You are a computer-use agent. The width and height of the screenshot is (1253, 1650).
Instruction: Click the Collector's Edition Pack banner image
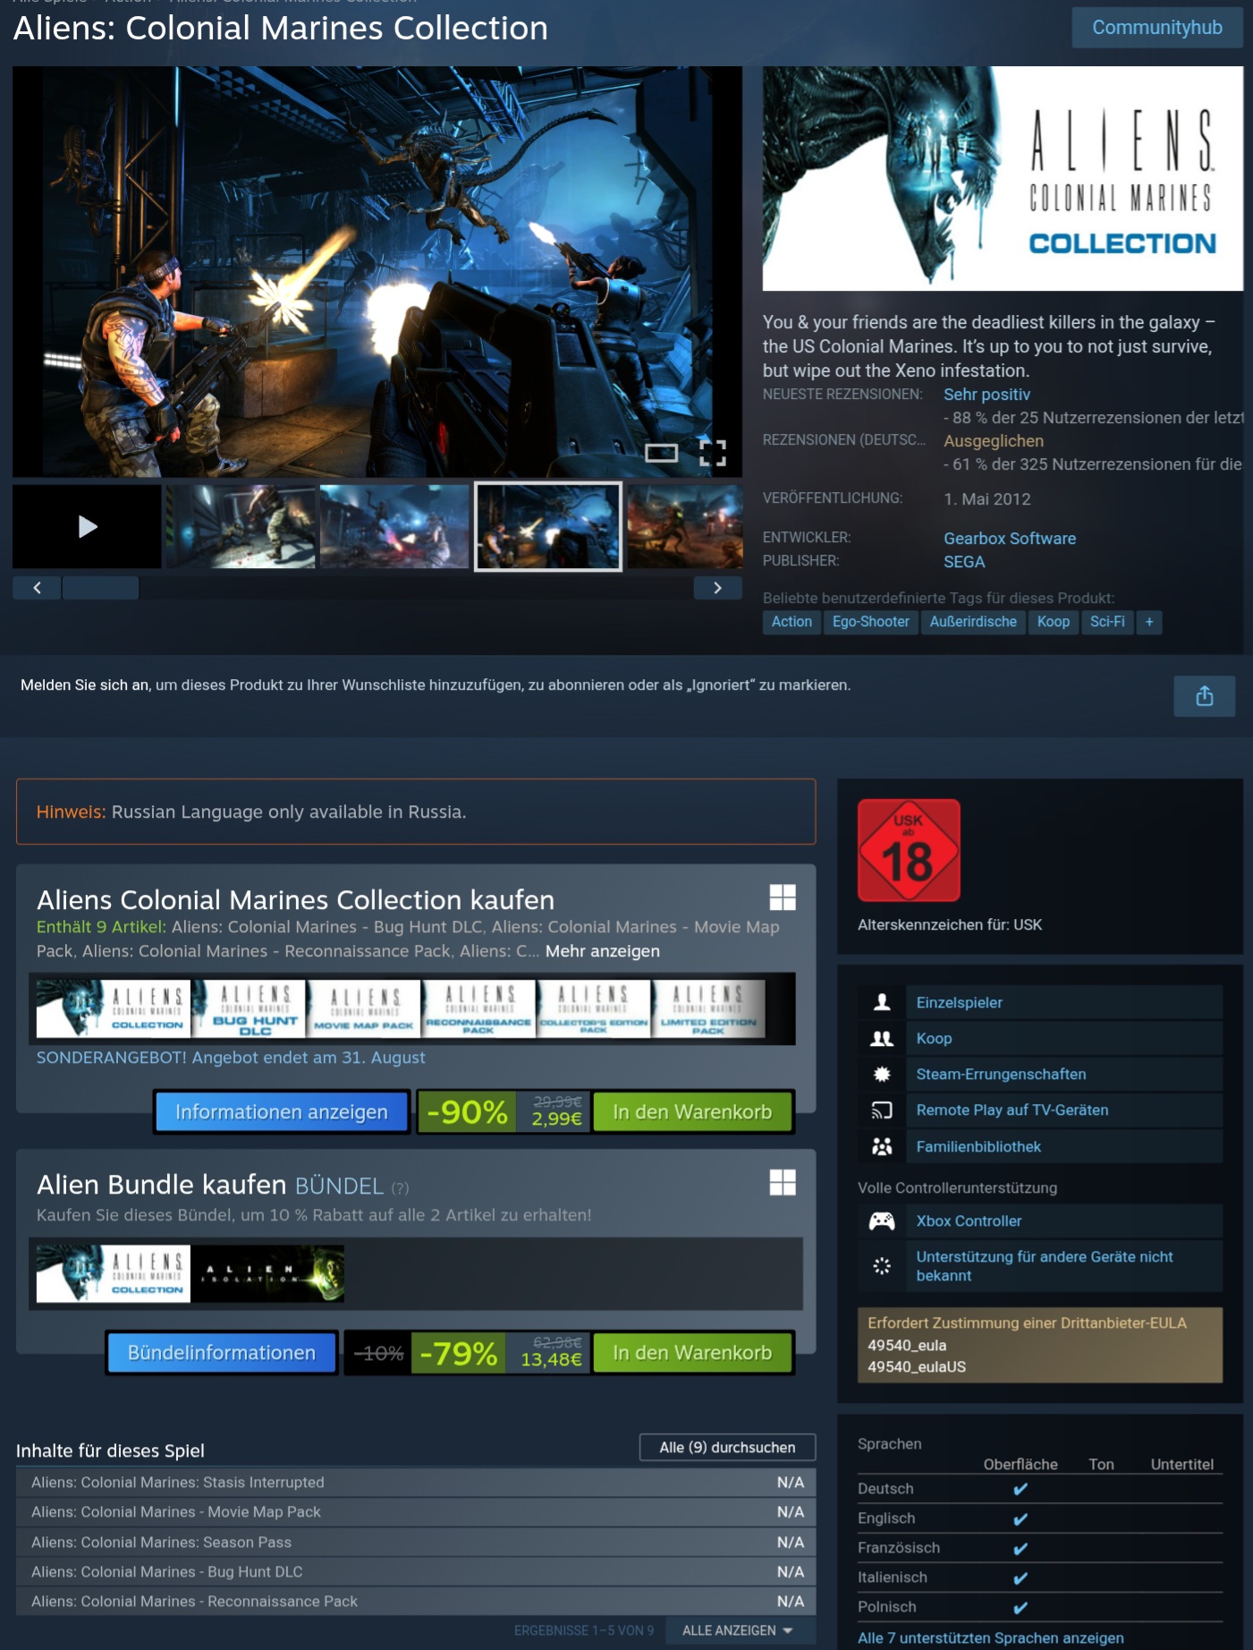593,1008
